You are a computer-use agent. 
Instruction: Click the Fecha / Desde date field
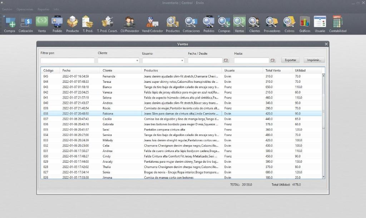tap(205, 60)
